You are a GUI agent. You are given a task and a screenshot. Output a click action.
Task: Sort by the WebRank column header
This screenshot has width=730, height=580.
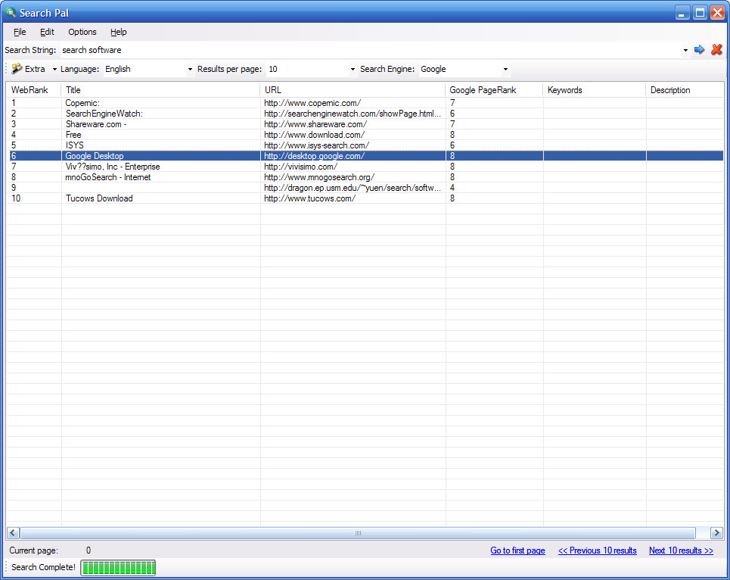click(x=33, y=90)
